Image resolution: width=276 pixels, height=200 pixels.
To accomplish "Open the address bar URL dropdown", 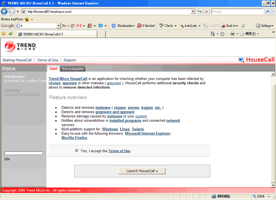I will point(193,12).
